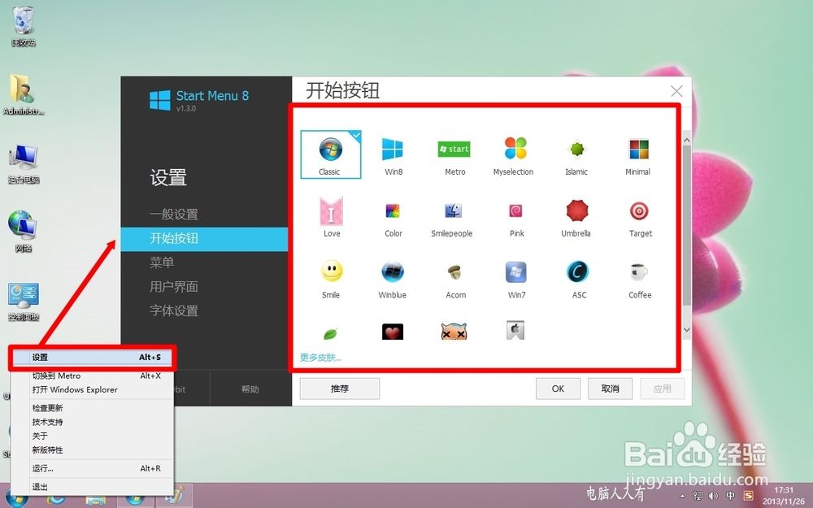Click 运行... in the context menu

[x=93, y=469]
